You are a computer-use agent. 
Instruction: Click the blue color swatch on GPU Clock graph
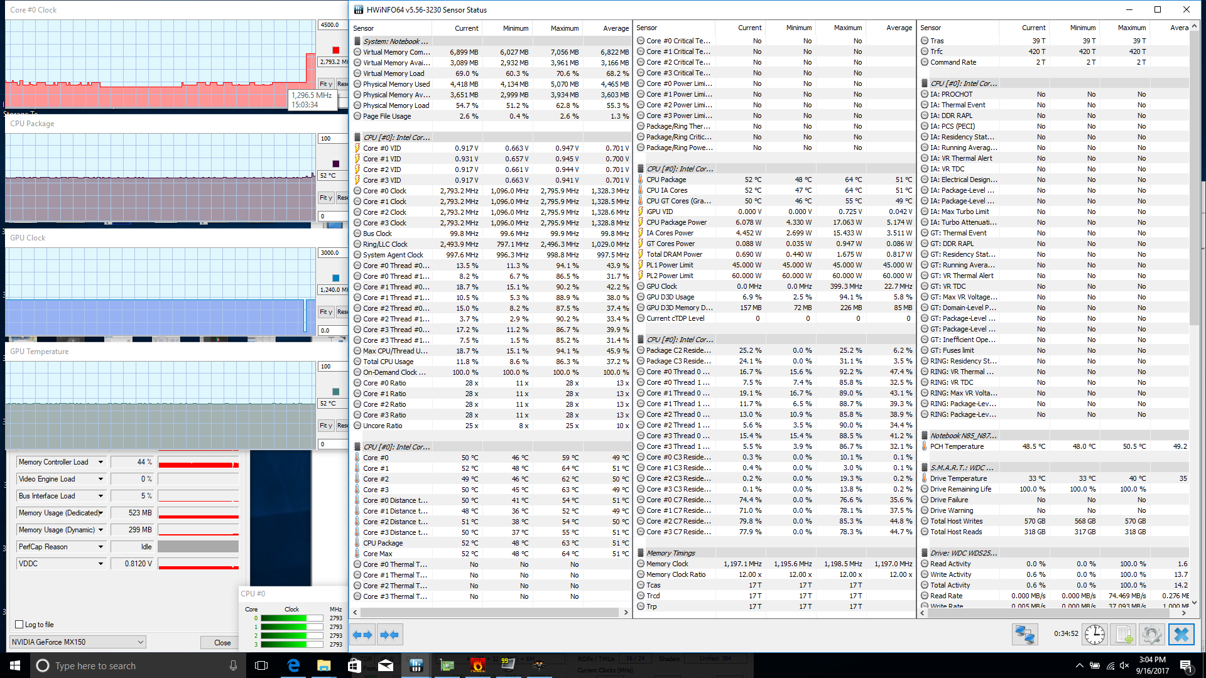[x=336, y=278]
